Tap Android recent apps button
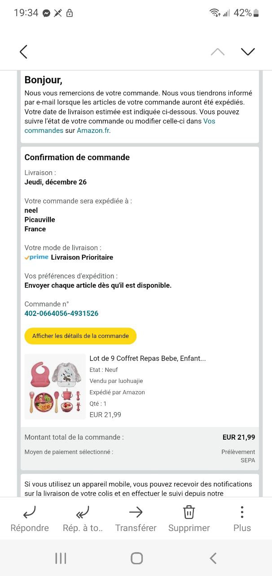 (x=61, y=558)
